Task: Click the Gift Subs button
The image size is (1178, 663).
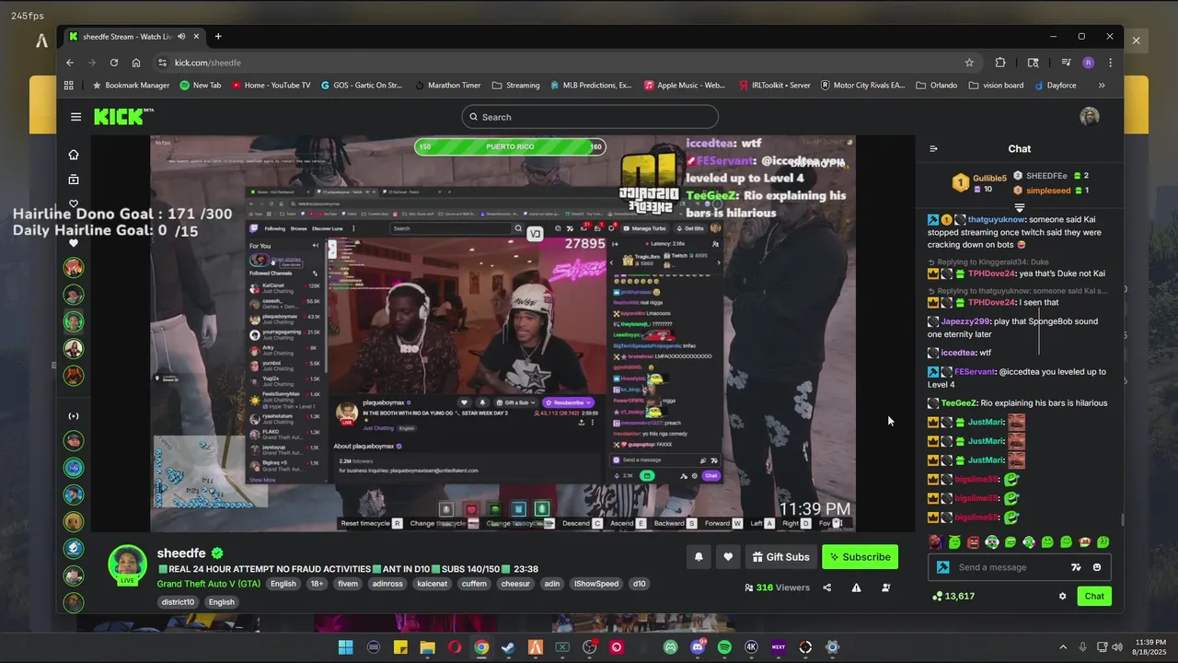Action: pos(780,557)
